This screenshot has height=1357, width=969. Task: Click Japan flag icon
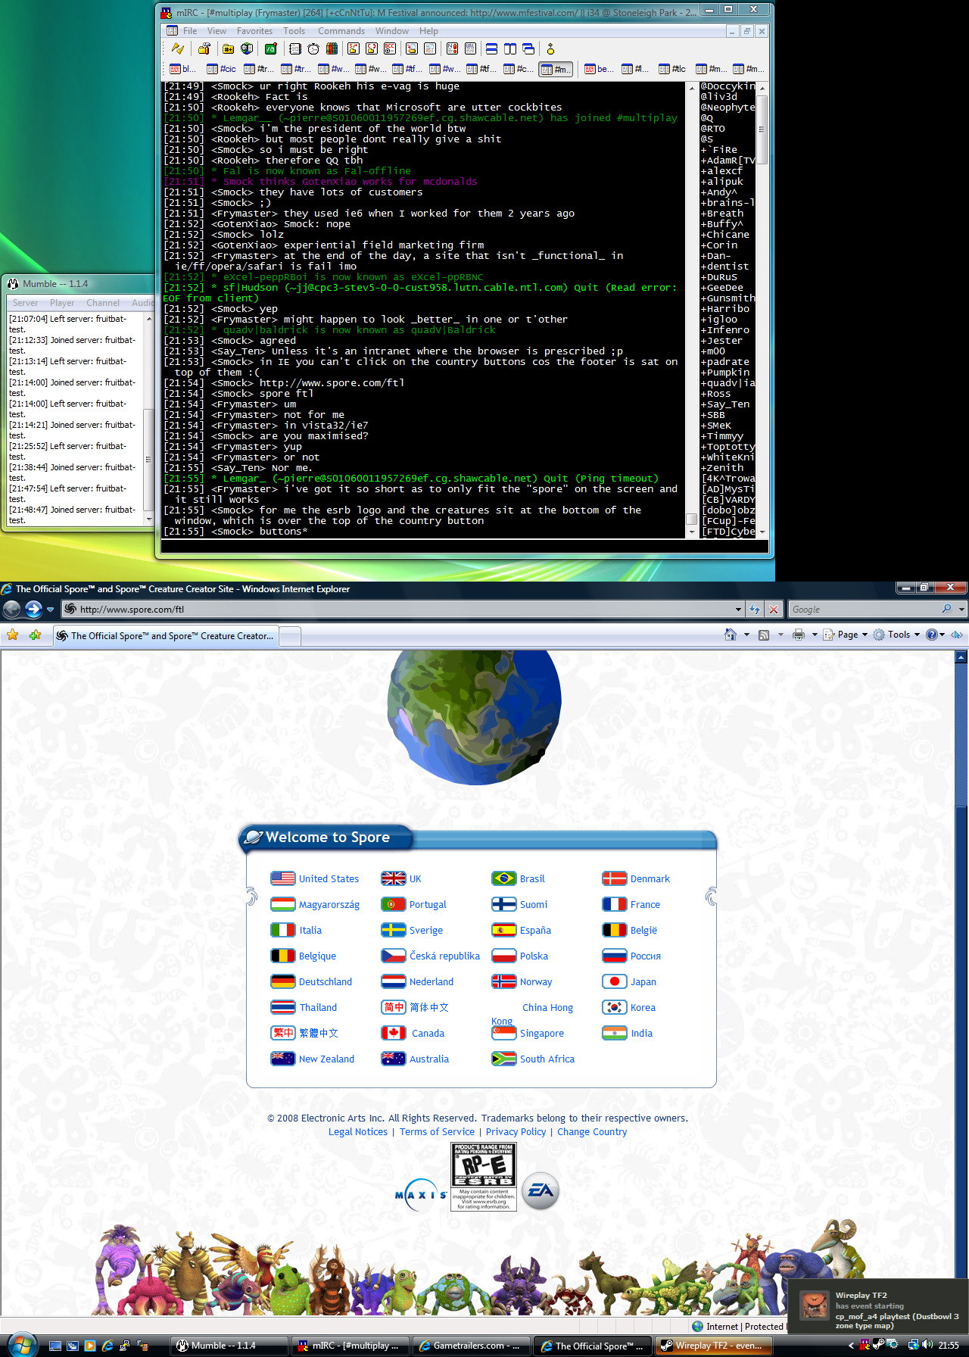614,981
